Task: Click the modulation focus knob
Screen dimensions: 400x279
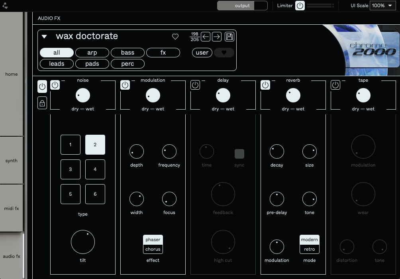Action: click(x=169, y=199)
